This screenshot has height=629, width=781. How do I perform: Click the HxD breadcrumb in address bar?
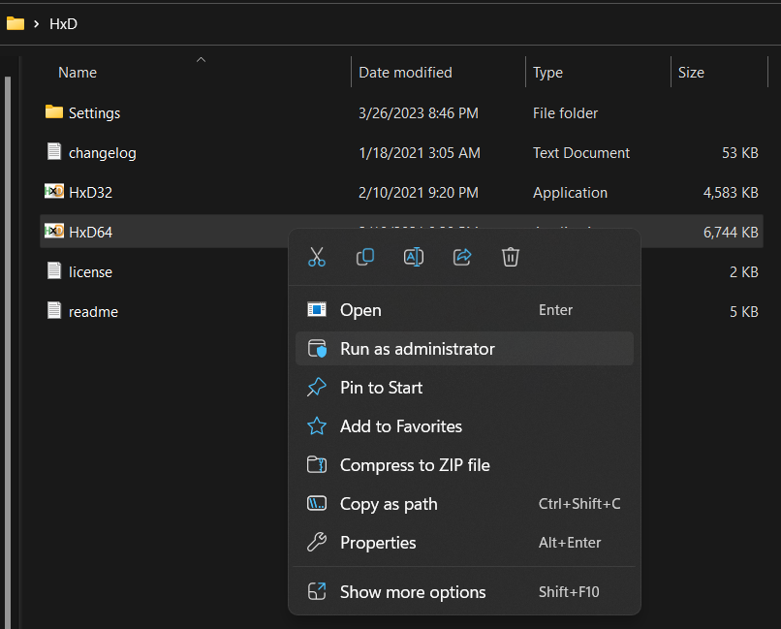pos(63,23)
